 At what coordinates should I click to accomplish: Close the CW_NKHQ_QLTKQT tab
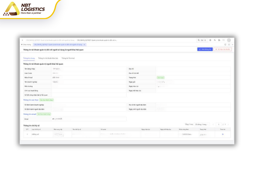(84, 44)
